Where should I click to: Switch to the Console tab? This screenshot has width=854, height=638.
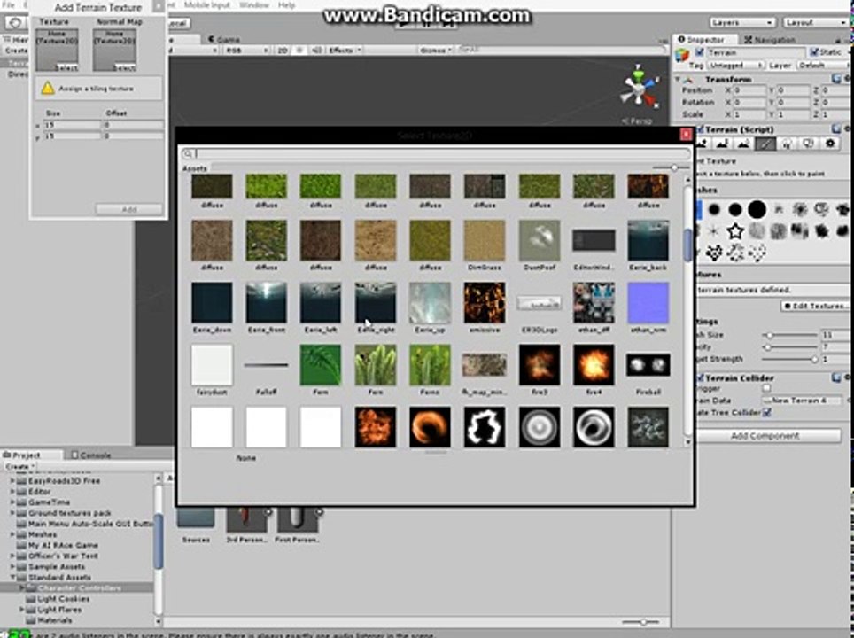tap(90, 455)
